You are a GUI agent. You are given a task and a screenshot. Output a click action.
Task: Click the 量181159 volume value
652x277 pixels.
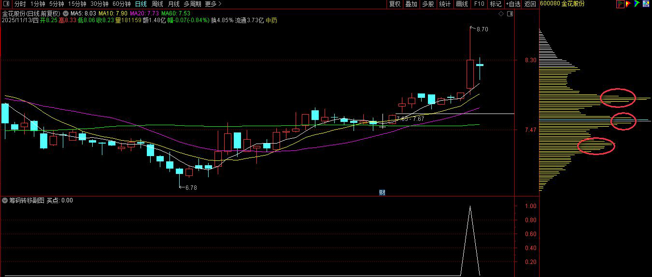pos(128,21)
